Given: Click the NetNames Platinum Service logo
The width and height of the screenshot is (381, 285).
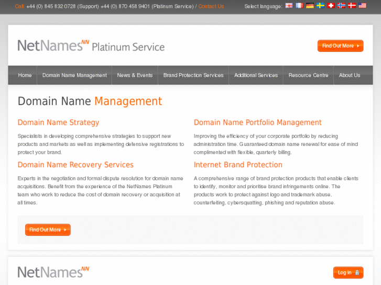Looking at the screenshot, I should coord(91,45).
